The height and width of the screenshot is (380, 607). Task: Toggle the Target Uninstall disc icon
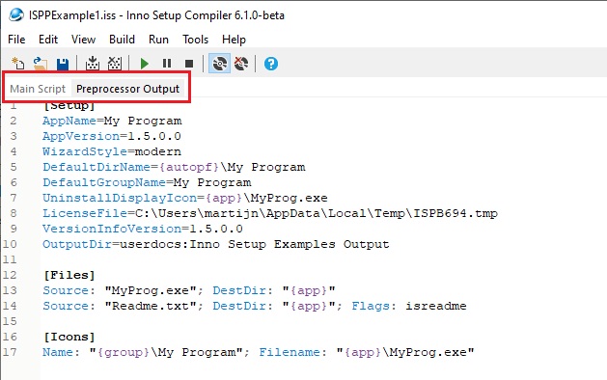(241, 64)
